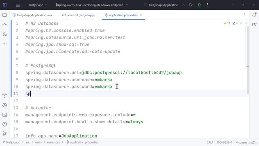
Task: Change file encoding ISO-8859-1
Action: [x=225, y=142]
